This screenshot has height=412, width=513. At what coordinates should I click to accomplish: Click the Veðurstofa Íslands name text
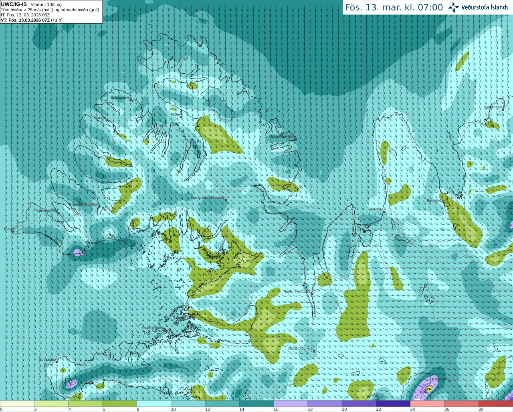(x=485, y=7)
